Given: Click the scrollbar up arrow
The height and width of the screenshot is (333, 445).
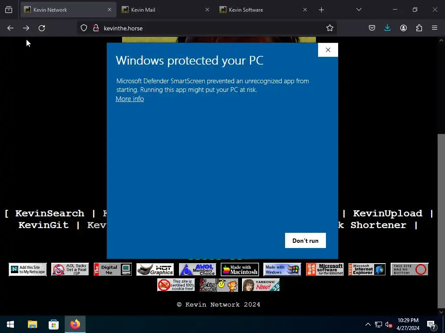Looking at the screenshot, I should pos(441,40).
